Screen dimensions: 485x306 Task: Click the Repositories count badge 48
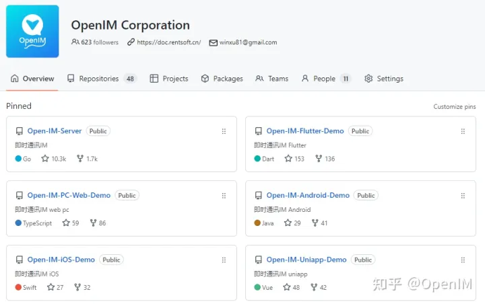coord(130,79)
